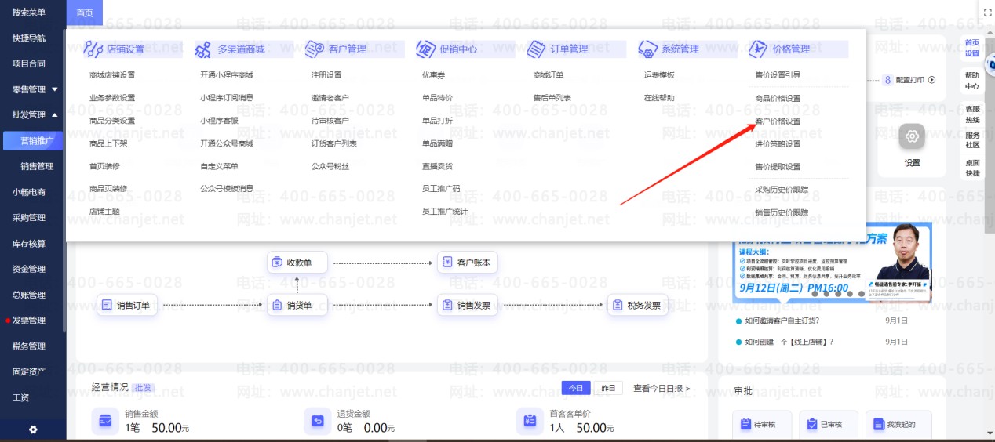Viewport: 995px width, 442px height.
Task: Click the 销售金额 card icon
Action: click(x=104, y=422)
